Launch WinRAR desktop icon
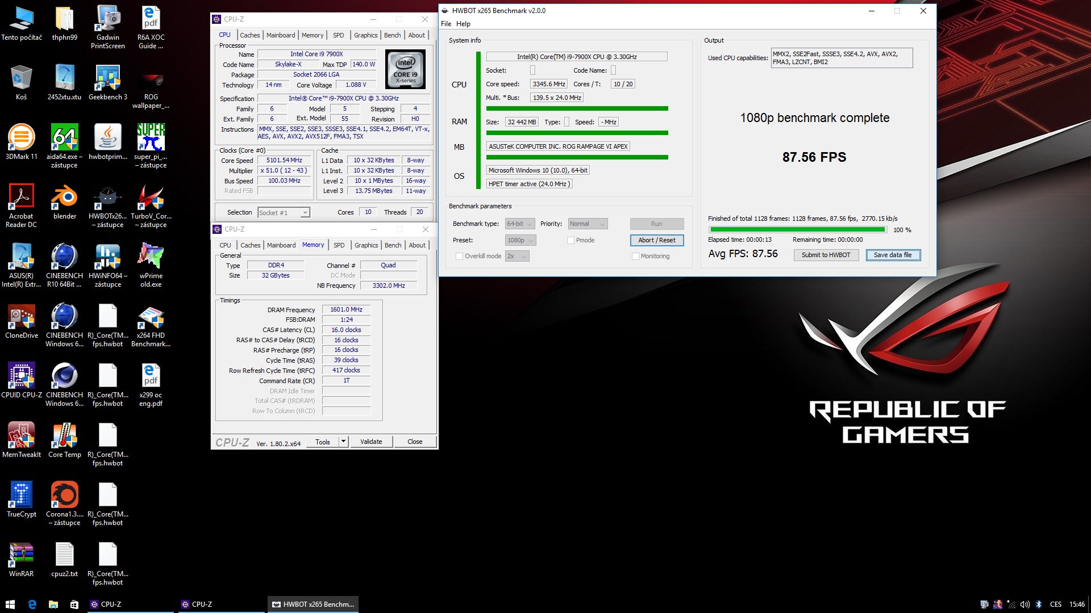 [21, 559]
